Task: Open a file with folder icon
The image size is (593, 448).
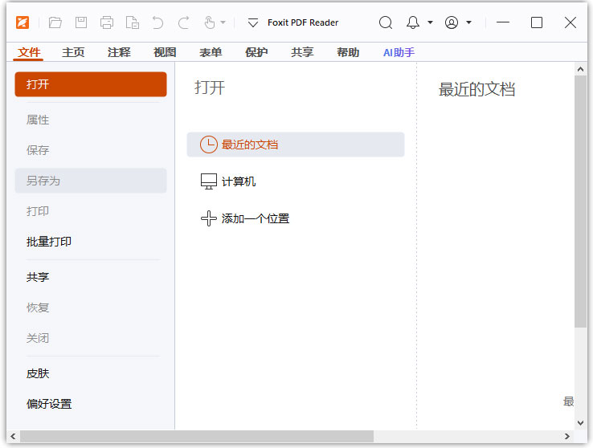Action: 55,22
